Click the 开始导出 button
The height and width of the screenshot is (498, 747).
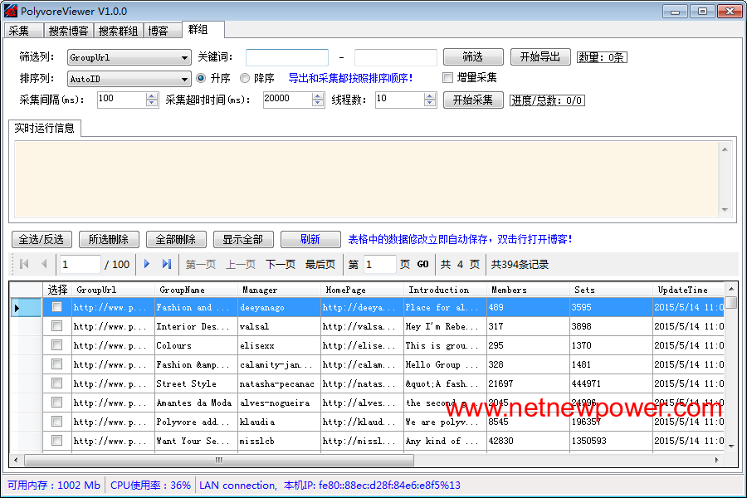coord(540,57)
